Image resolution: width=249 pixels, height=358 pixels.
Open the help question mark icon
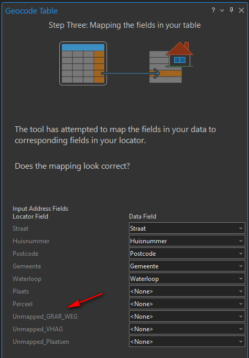(213, 10)
